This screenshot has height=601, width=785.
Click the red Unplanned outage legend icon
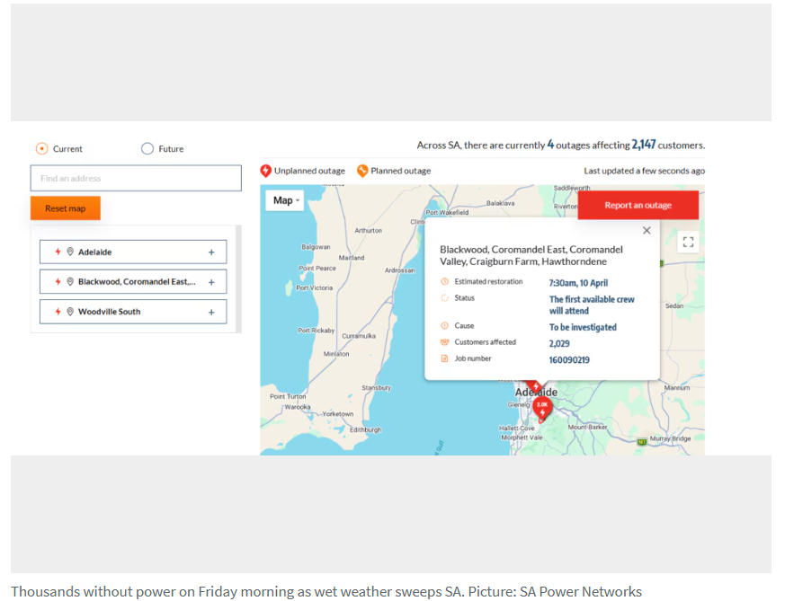coord(266,171)
